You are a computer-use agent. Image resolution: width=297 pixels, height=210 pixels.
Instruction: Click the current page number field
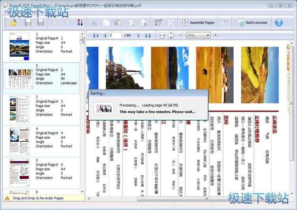pos(115,35)
